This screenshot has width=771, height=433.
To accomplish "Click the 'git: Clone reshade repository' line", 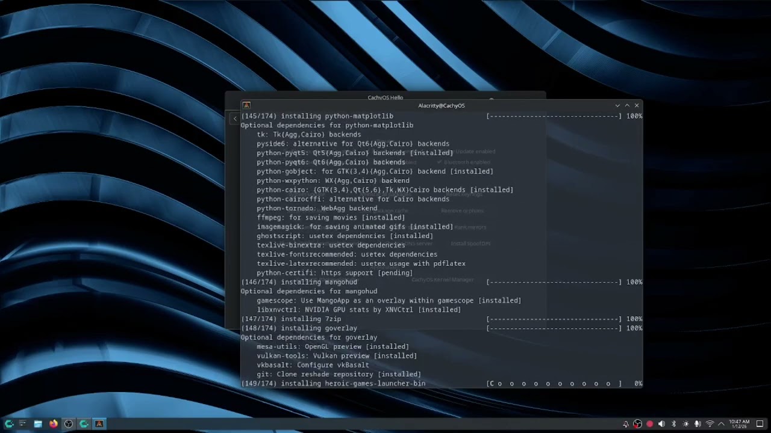I will pos(339,374).
